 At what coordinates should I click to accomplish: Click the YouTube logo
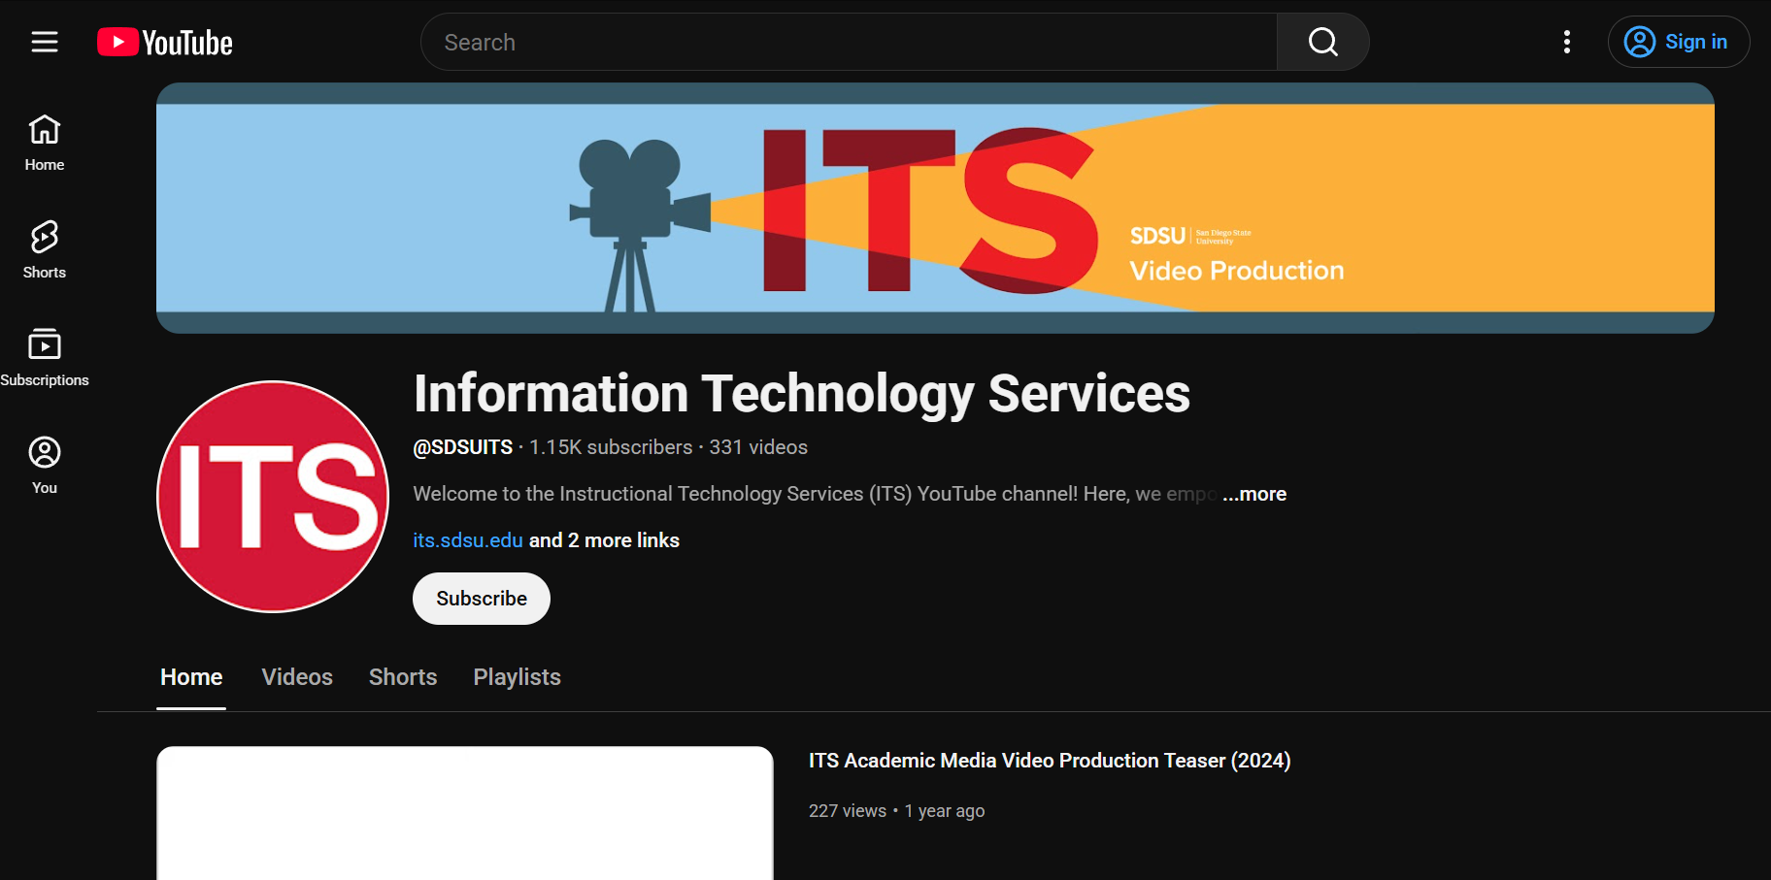[165, 43]
